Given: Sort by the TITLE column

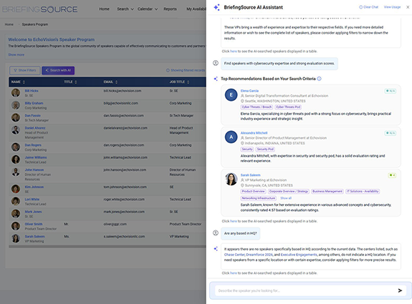Looking at the screenshot, I should pos(70,82).
